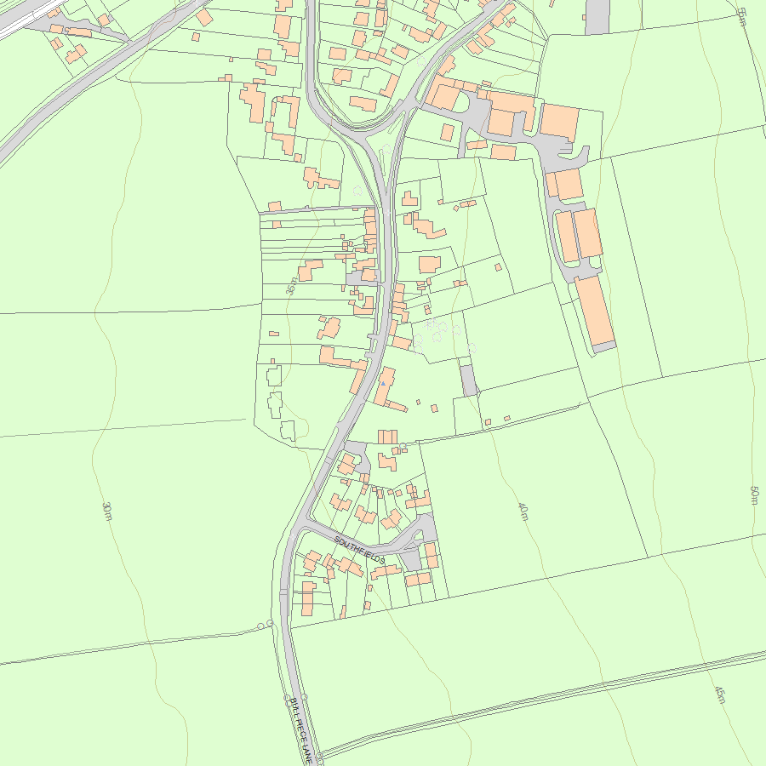Select the 35m contour label
Screen dimensions: 766x766
[291, 286]
